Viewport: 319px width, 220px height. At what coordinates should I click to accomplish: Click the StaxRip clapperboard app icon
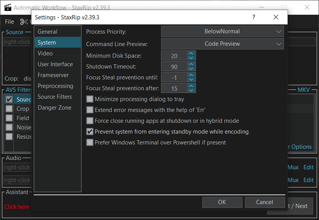[x=8, y=7]
